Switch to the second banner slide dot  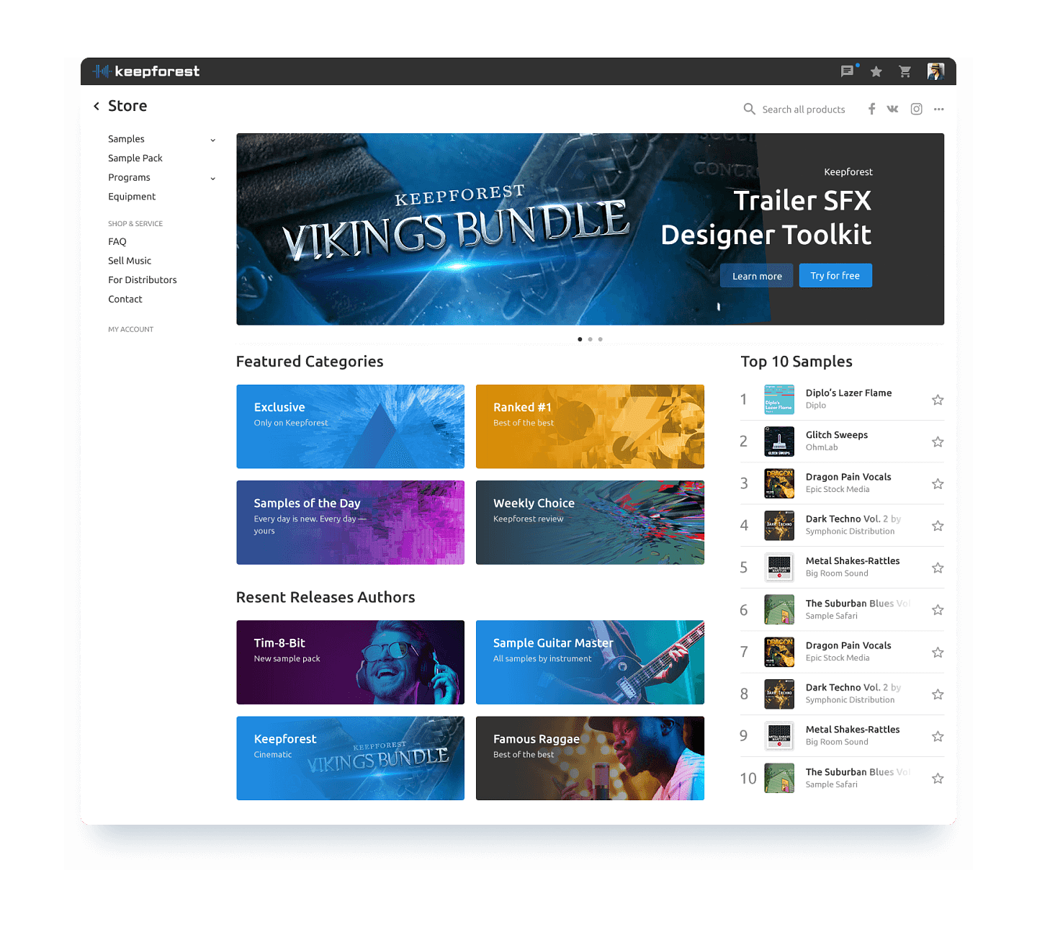(x=591, y=339)
